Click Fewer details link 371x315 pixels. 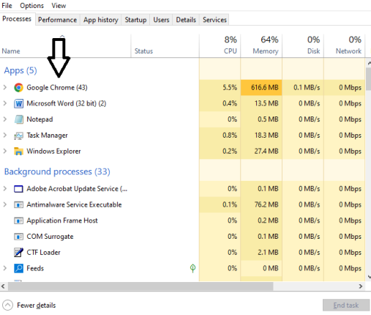pyautogui.click(x=37, y=305)
